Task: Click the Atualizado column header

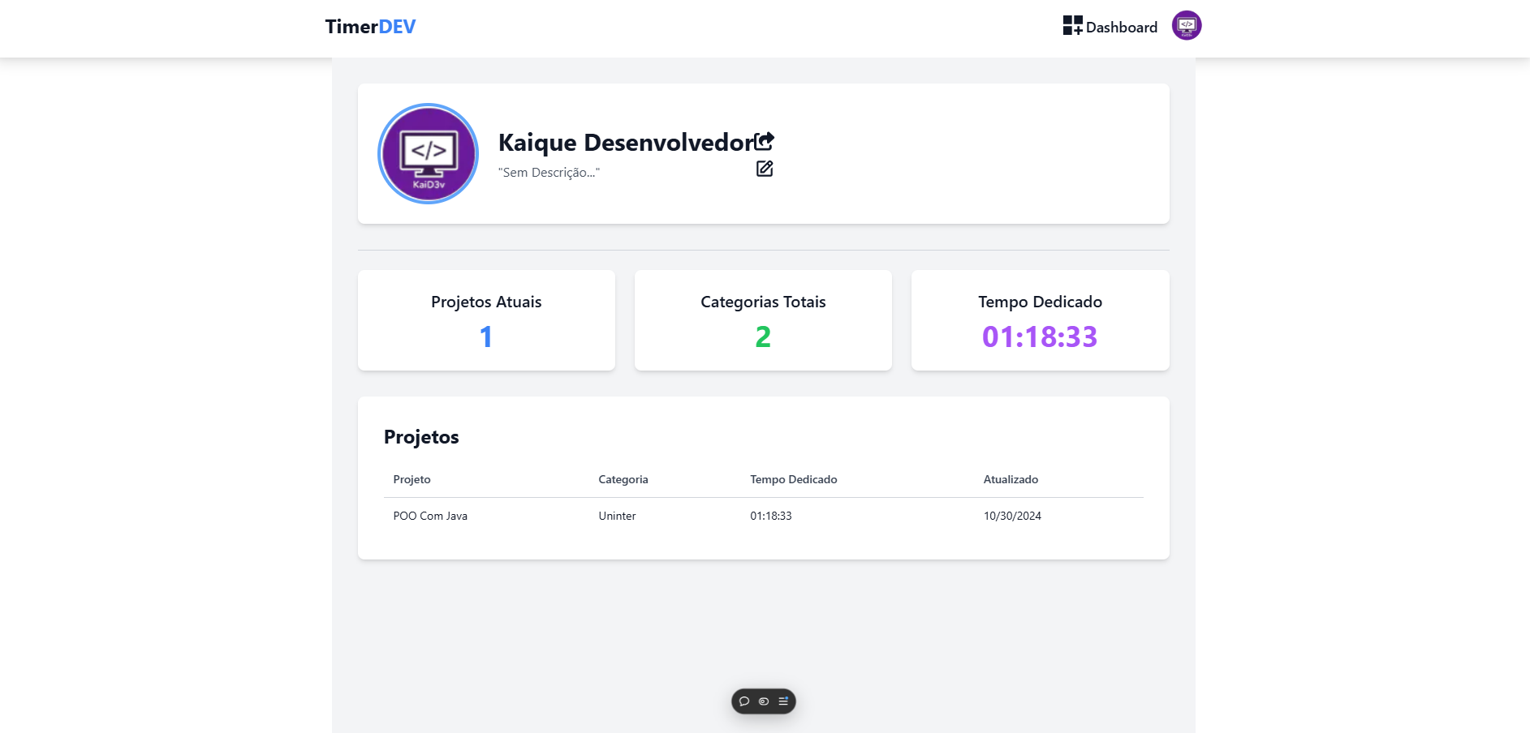Action: [x=1011, y=479]
